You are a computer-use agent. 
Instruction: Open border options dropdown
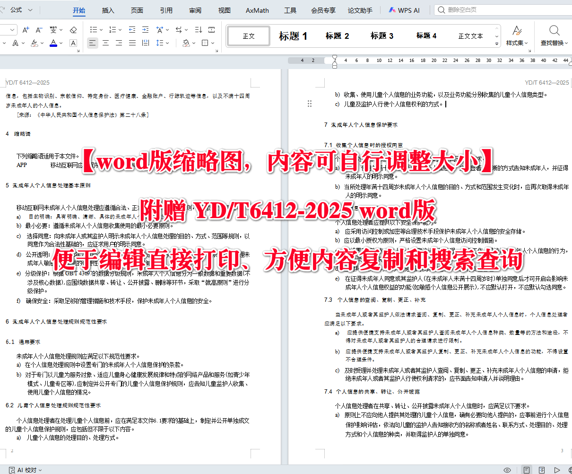click(x=213, y=43)
